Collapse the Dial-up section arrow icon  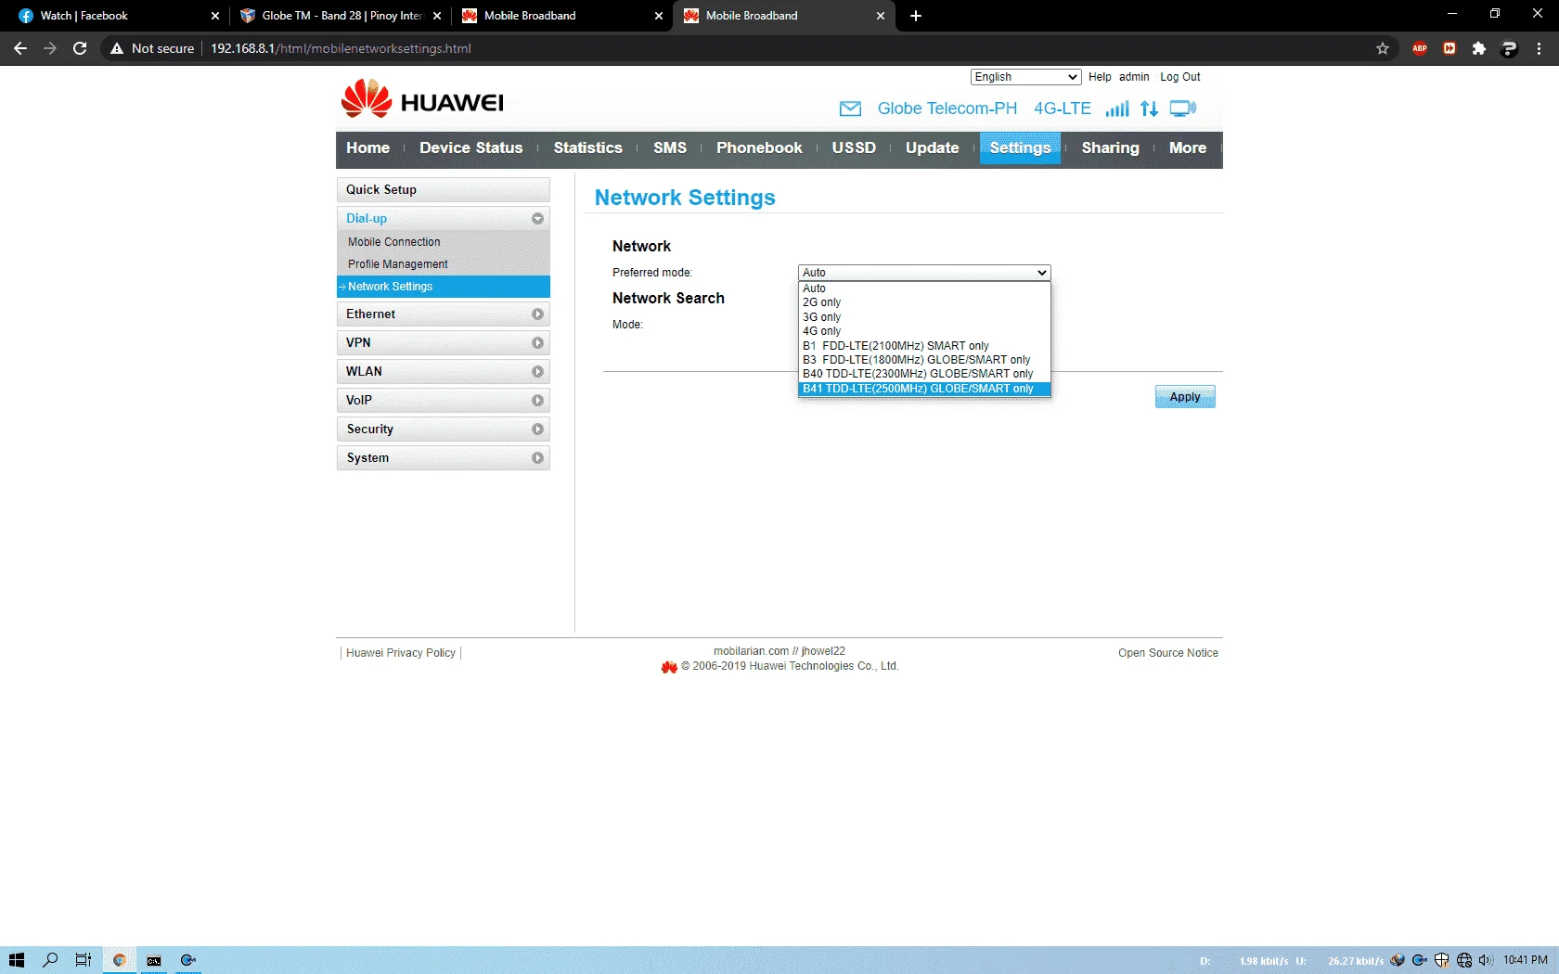(537, 219)
